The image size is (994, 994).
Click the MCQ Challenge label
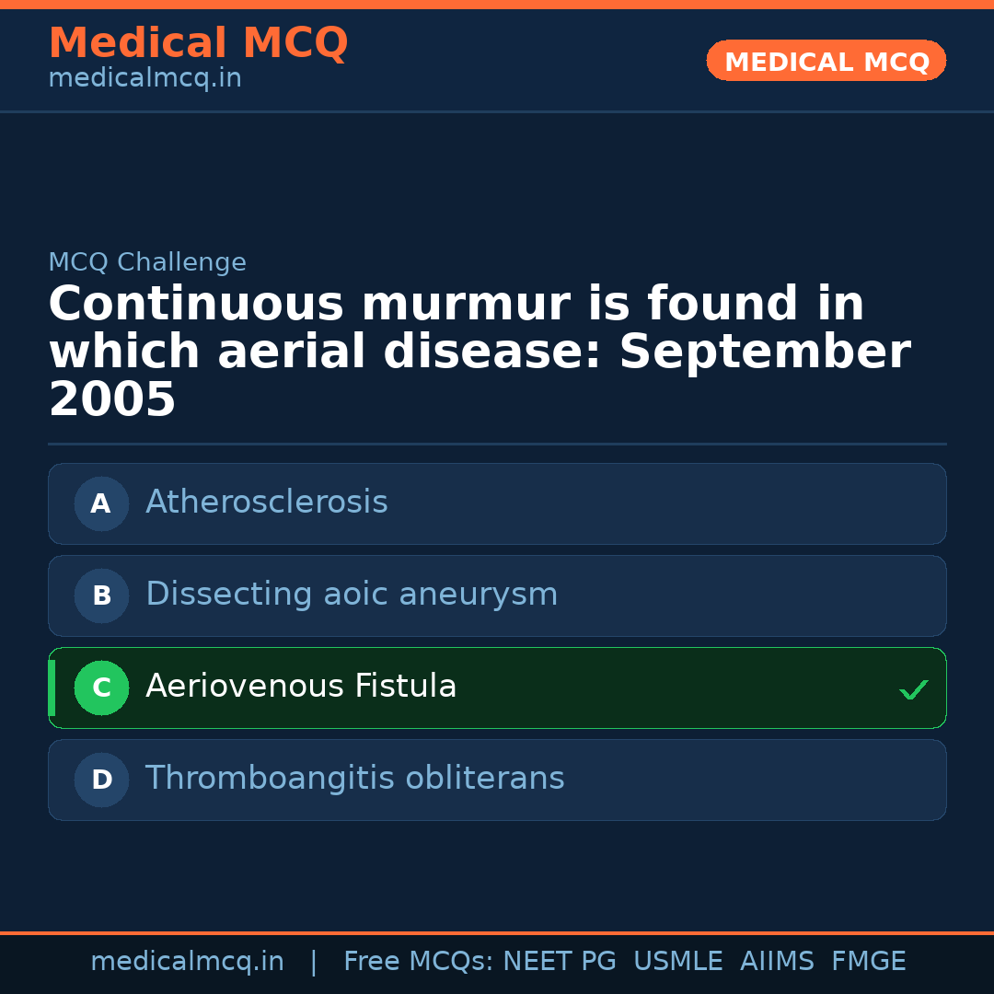pyautogui.click(x=147, y=262)
